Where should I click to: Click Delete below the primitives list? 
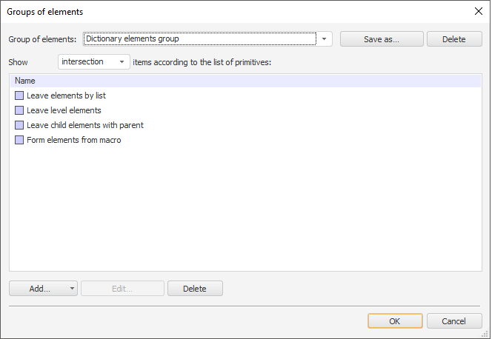tap(195, 289)
